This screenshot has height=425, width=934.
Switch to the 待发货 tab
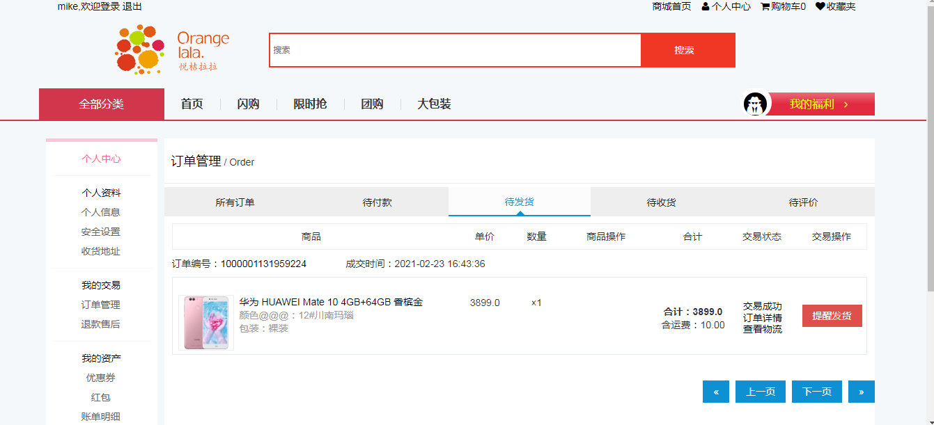pyautogui.click(x=520, y=202)
